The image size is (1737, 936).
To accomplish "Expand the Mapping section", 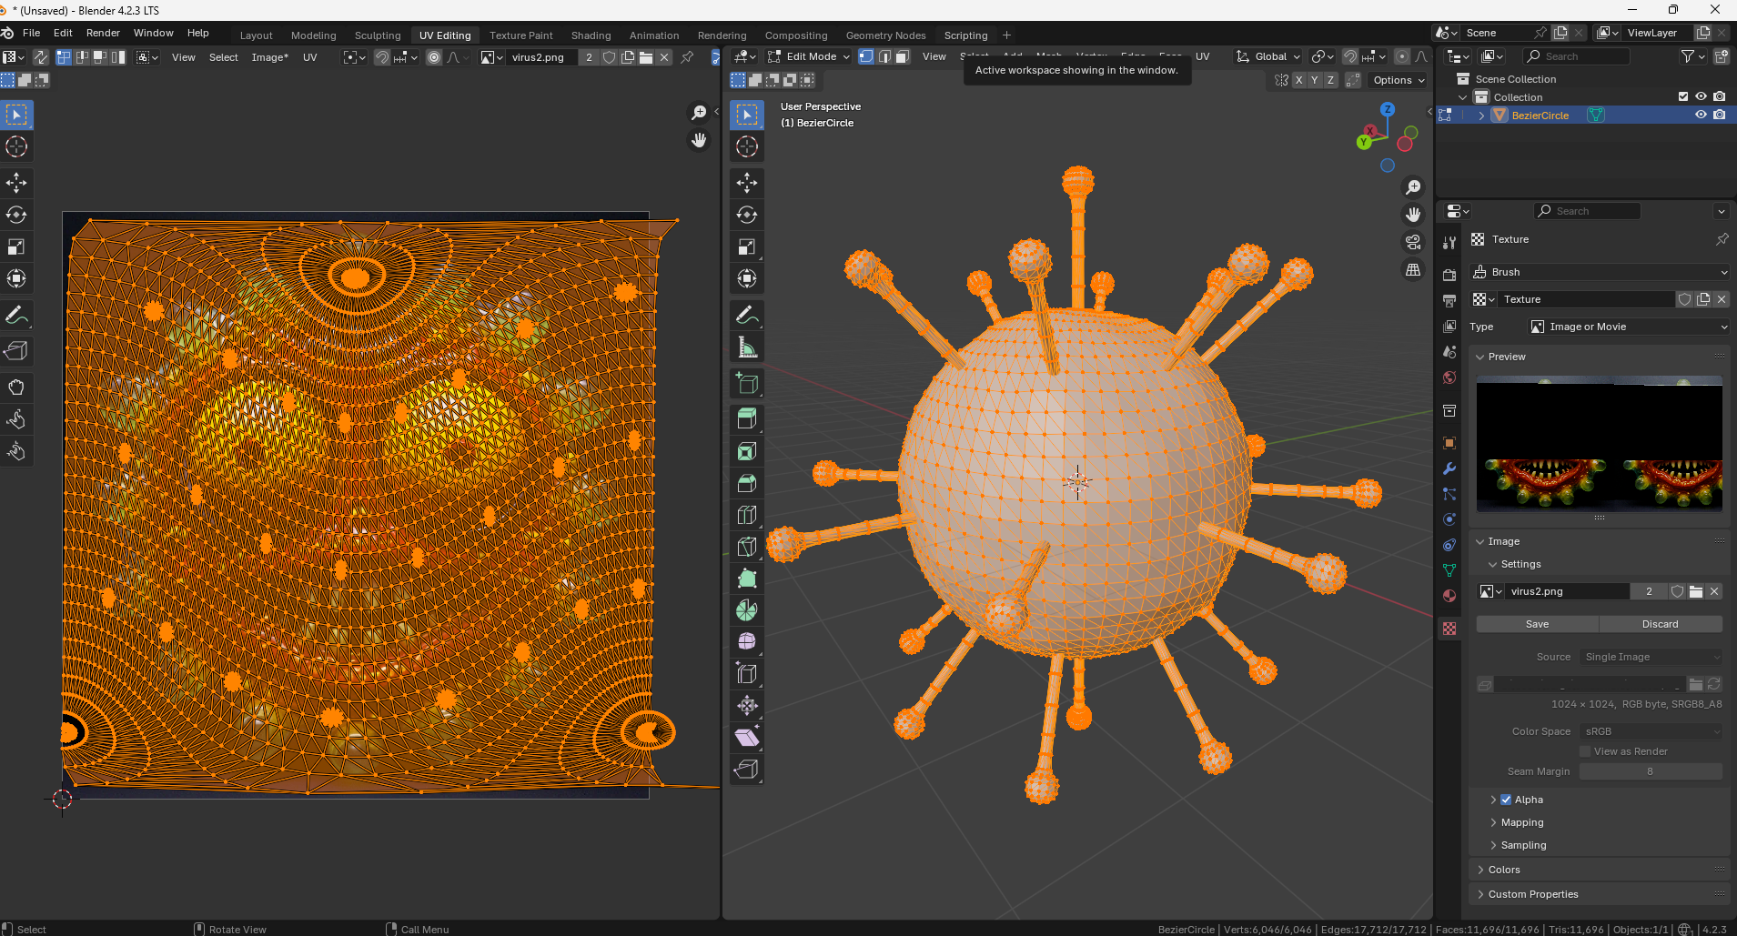I will (x=1521, y=822).
